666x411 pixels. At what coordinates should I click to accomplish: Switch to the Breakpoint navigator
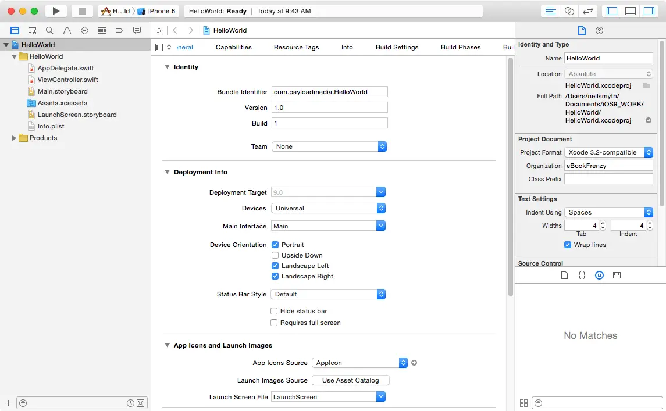(120, 30)
